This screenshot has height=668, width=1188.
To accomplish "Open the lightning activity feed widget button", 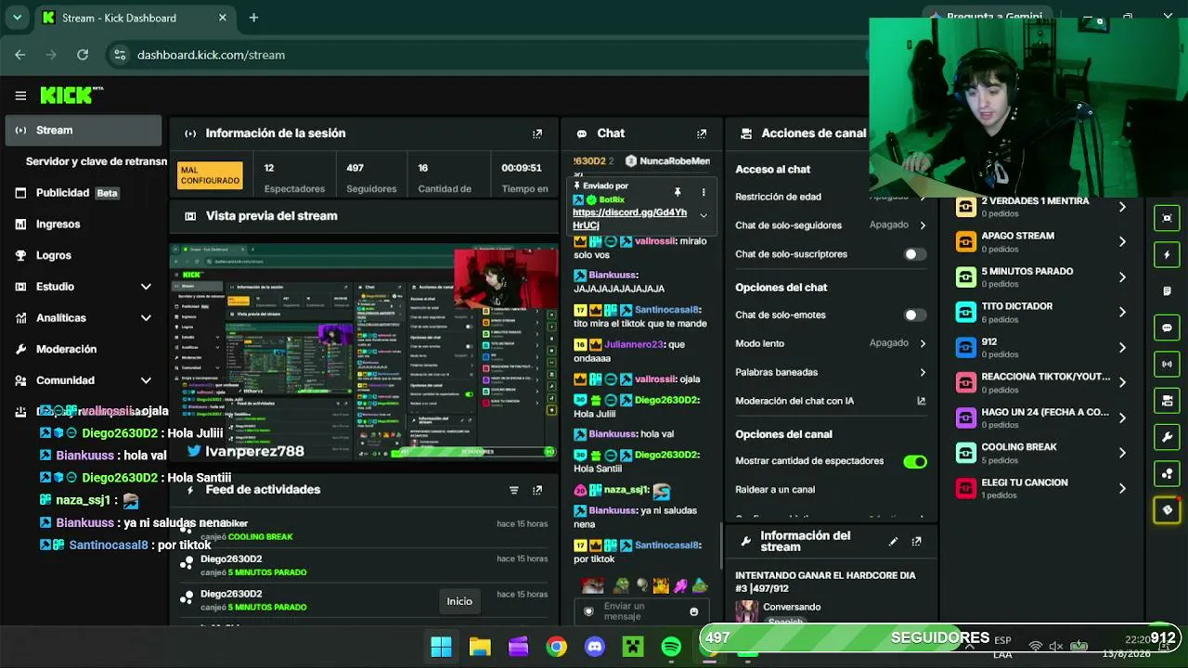I will pyautogui.click(x=1167, y=255).
